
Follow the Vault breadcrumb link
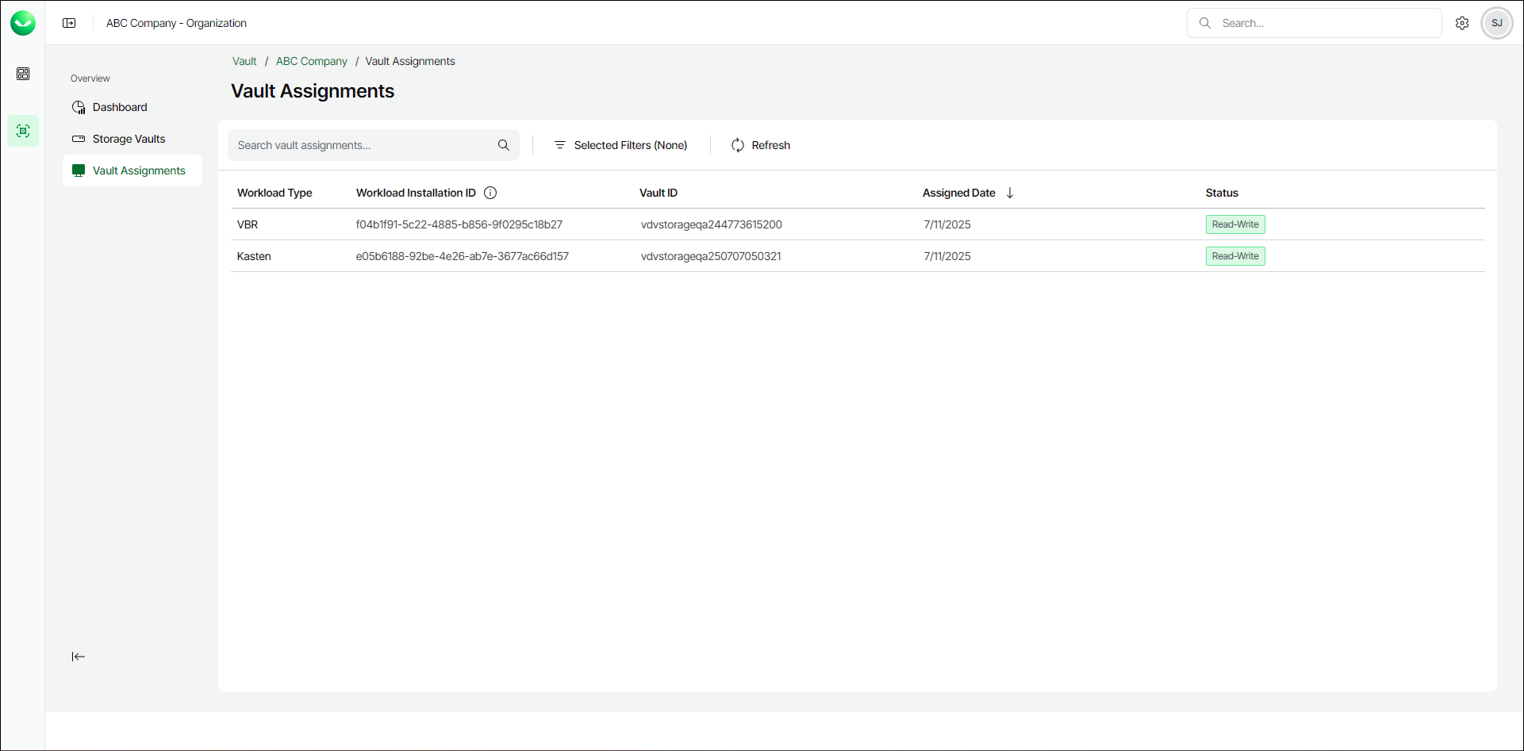coord(244,61)
